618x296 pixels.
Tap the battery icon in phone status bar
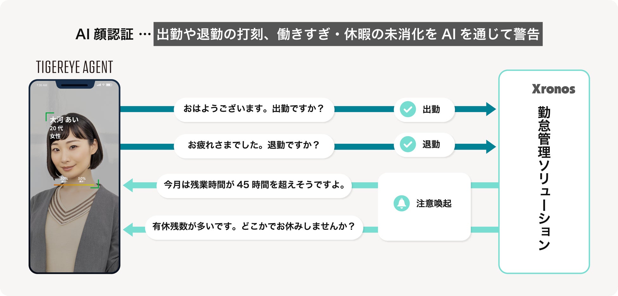click(109, 85)
